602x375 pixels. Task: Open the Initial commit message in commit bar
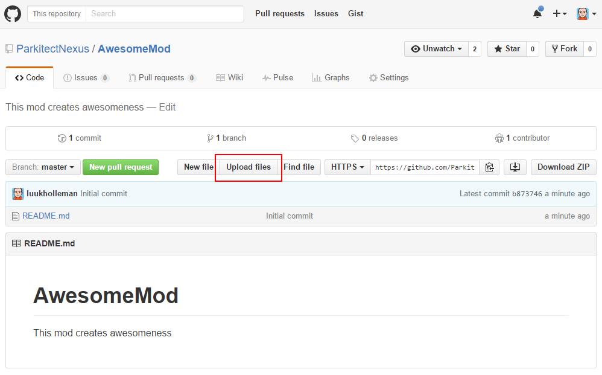tap(104, 194)
